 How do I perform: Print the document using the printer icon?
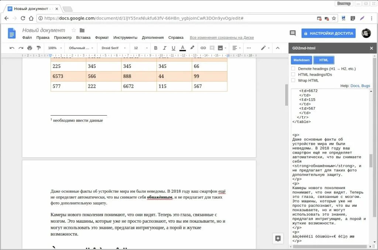(x=30, y=48)
